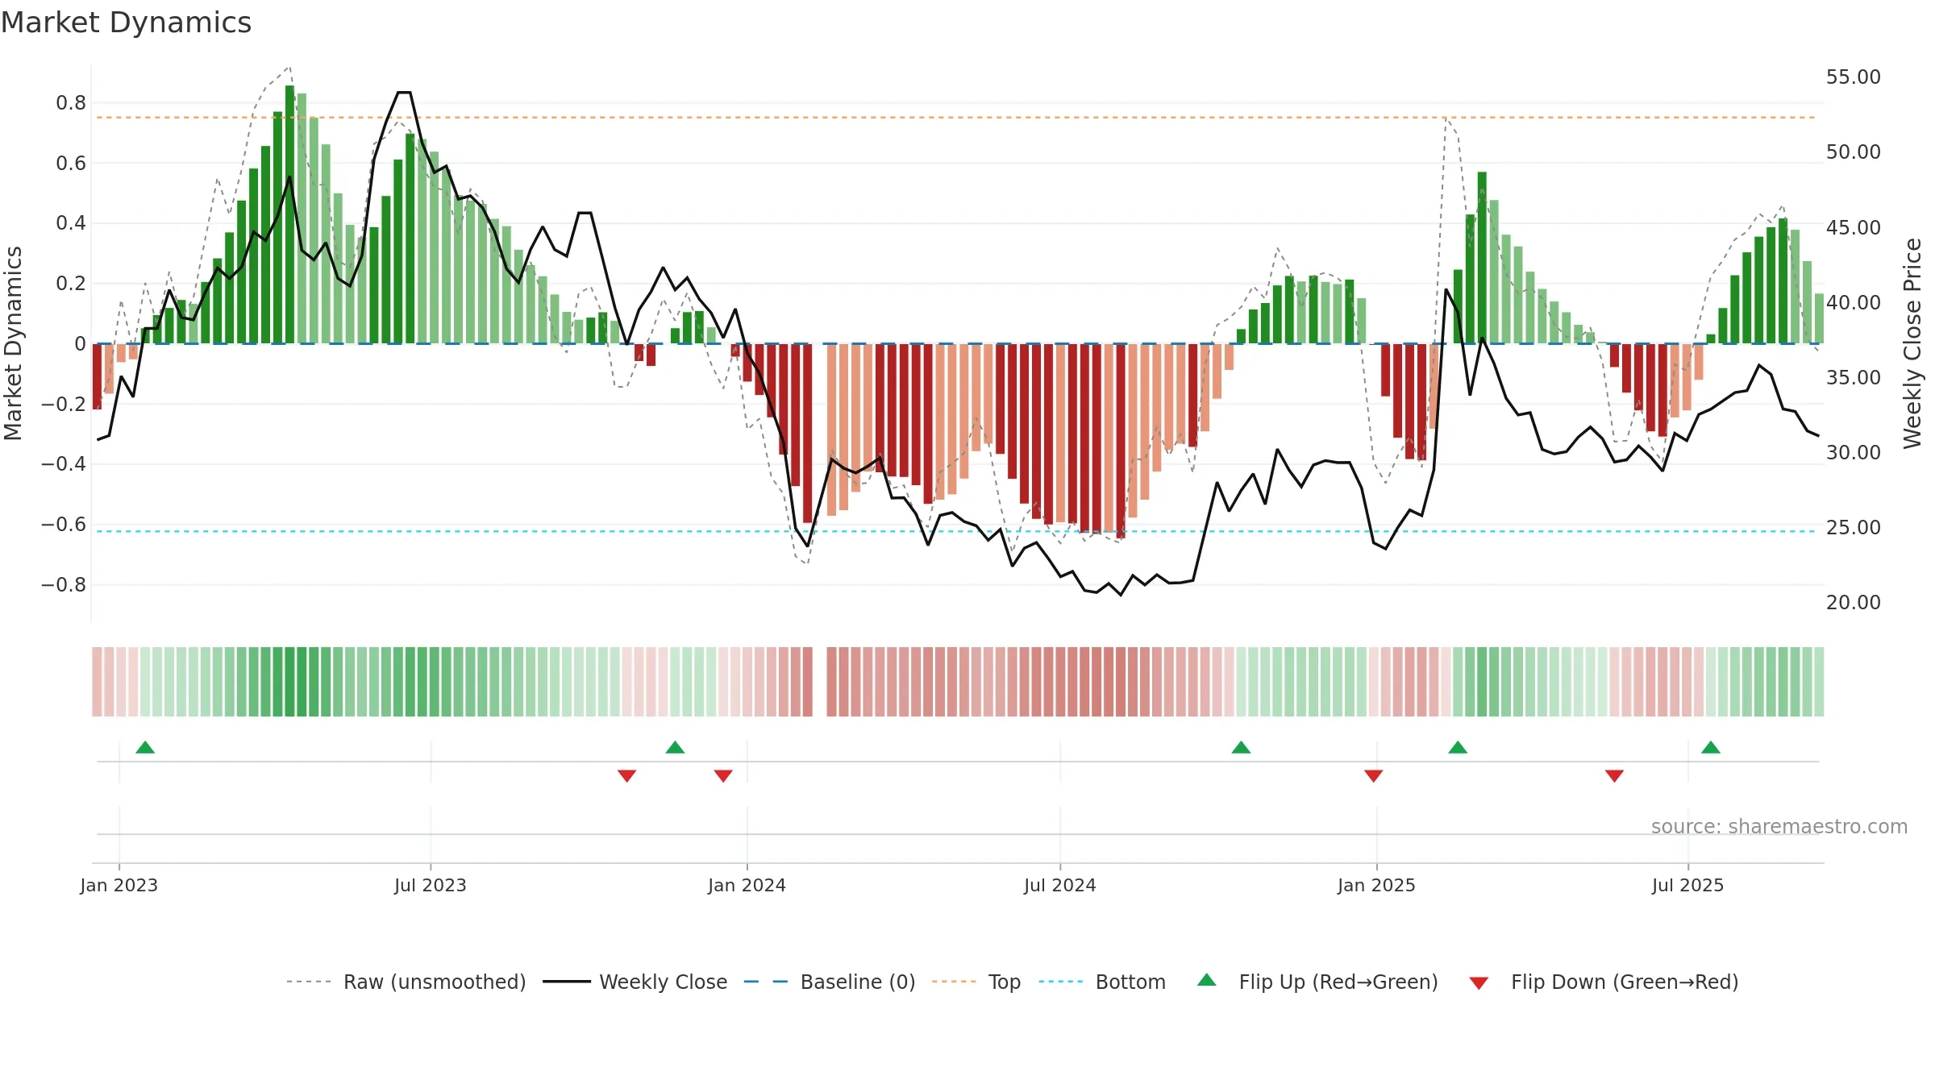The image size is (1935, 1088).
Task: Click the flip-up triangle before Jan 2025
Action: [x=1241, y=748]
